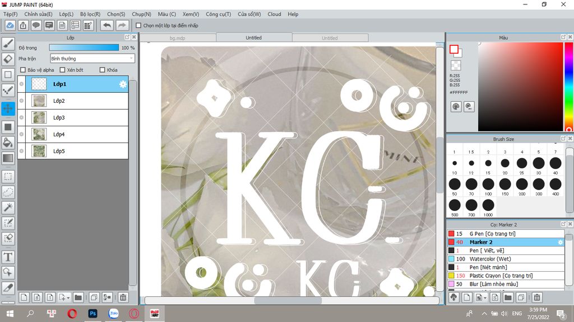Open the Bộ lọc(R) menu
This screenshot has height=322, width=574.
(90, 14)
